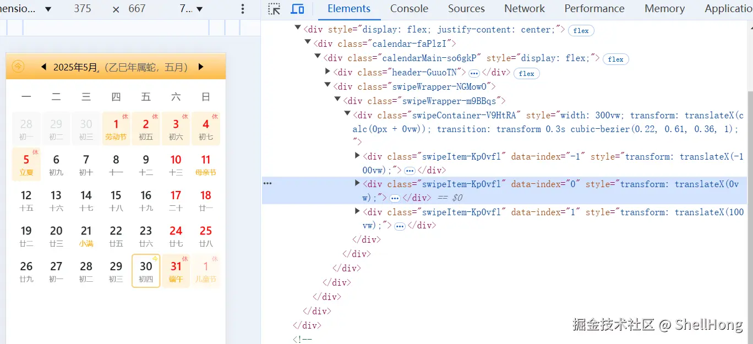Click flex badge on justify-content center div
This screenshot has height=344, width=753.
click(x=581, y=31)
